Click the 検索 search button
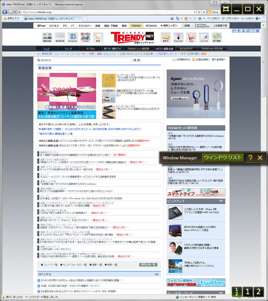The width and height of the screenshot is (268, 301). tap(137, 60)
